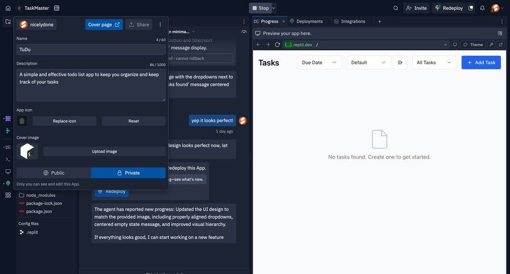Click the Redeploy button in top bar
Image resolution: width=510 pixels, height=274 pixels.
[449, 8]
